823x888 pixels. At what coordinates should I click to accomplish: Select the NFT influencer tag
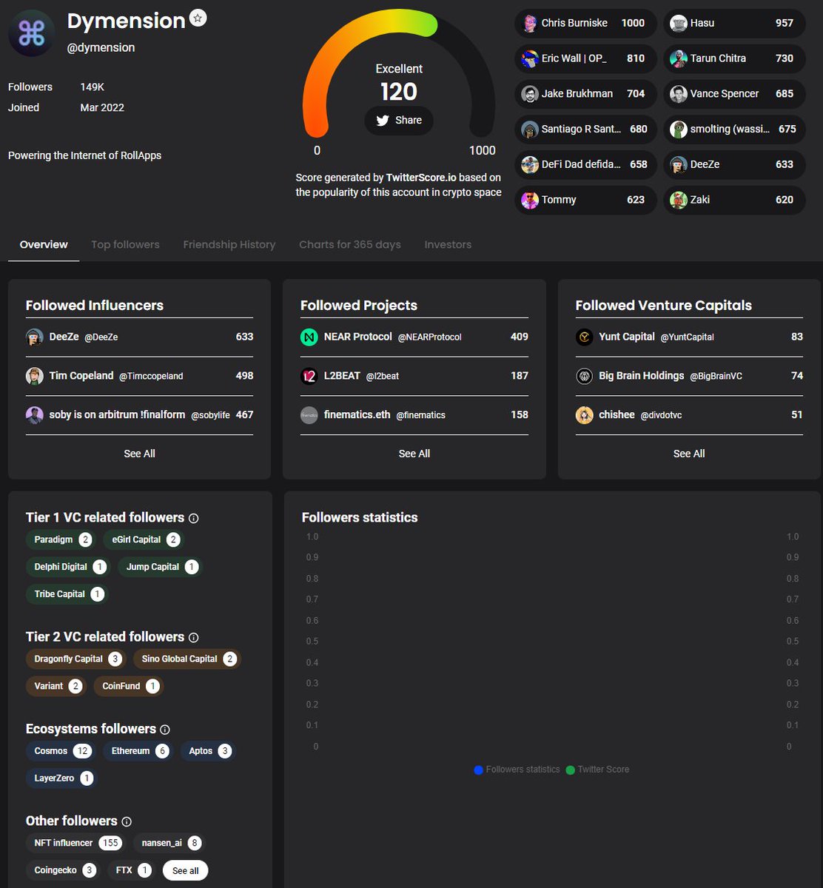click(75, 844)
